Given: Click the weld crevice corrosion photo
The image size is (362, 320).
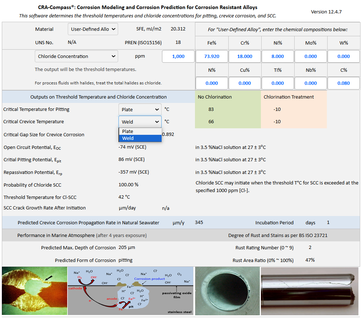Looking at the screenshot, I should (x=35, y=291).
